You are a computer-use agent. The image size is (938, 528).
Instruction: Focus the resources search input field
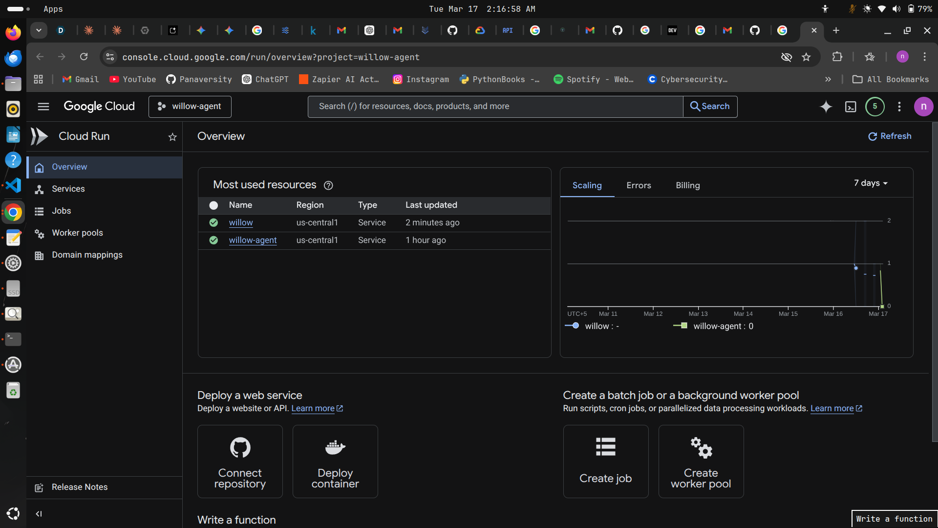tap(494, 107)
